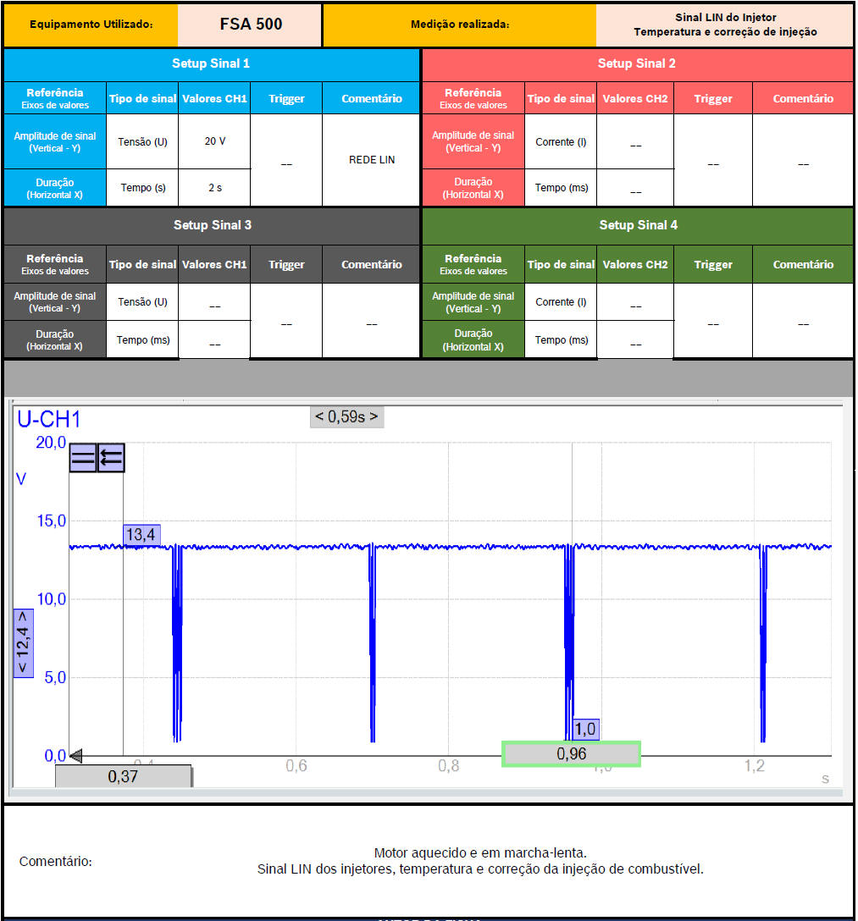The width and height of the screenshot is (858, 921).
Task: Click the 20 V value cell
Action: pos(215,141)
